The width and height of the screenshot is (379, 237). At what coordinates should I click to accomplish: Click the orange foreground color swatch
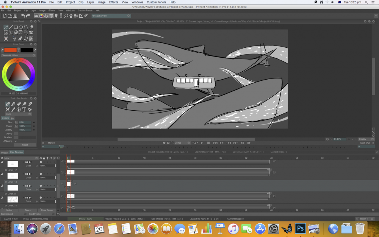11,50
